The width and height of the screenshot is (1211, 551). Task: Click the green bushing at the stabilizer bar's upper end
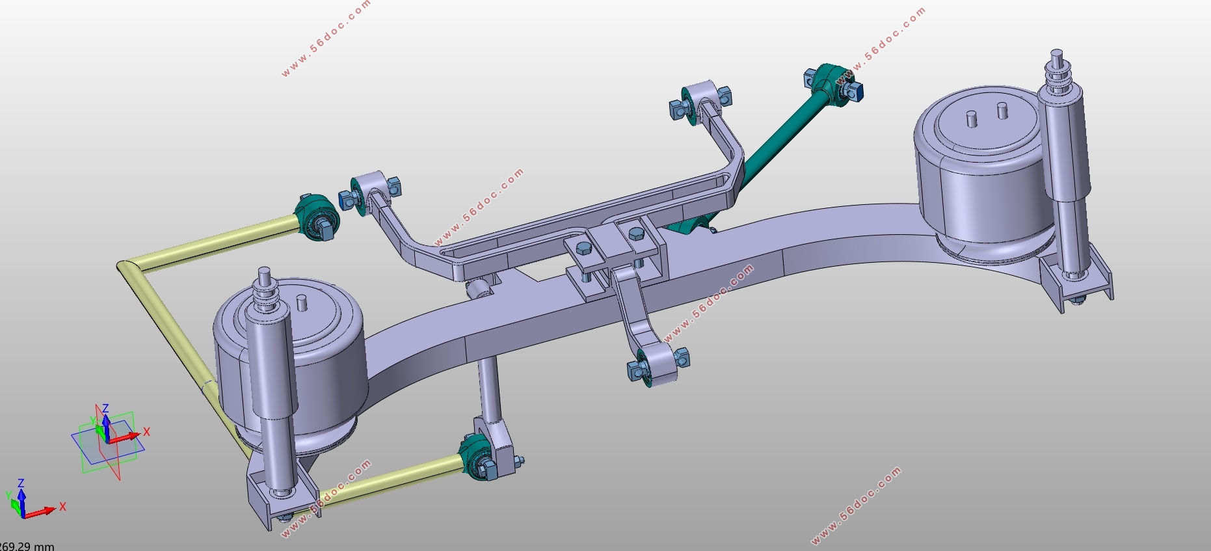pyautogui.click(x=316, y=217)
